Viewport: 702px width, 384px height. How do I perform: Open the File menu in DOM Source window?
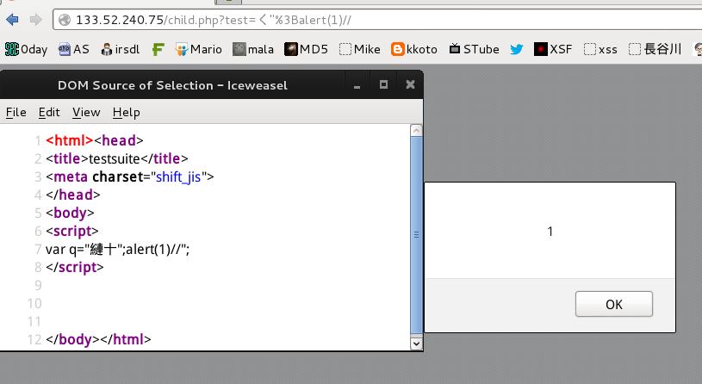click(x=16, y=112)
